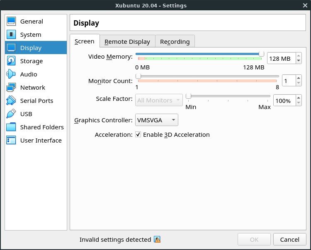
Task: Disable the Enable 3D Acceleration checkbox
Action: (x=138, y=135)
